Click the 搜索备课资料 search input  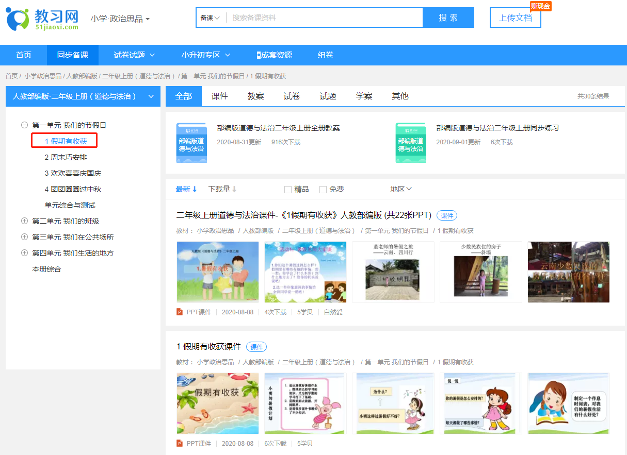[324, 18]
